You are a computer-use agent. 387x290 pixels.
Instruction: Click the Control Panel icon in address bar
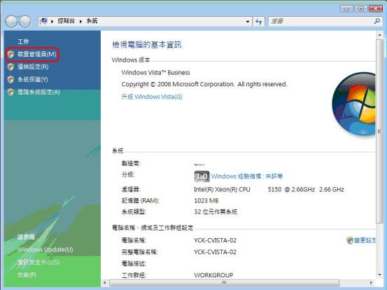coord(43,21)
